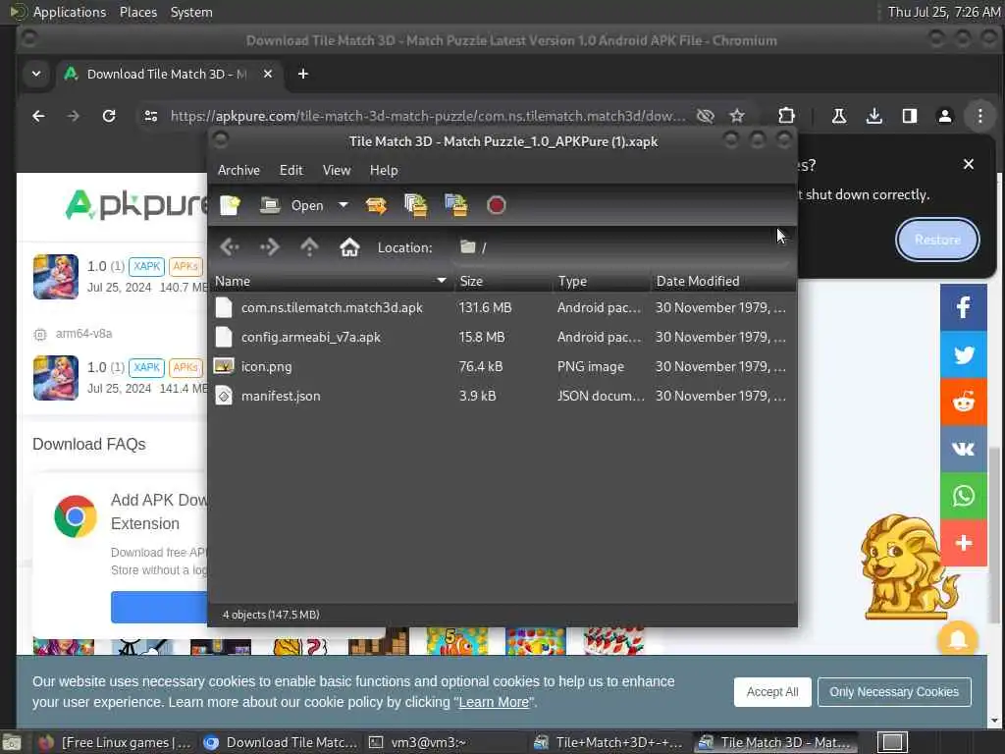This screenshot has height=754, width=1005.
Task: Sort files by Type column
Action: tap(602, 281)
